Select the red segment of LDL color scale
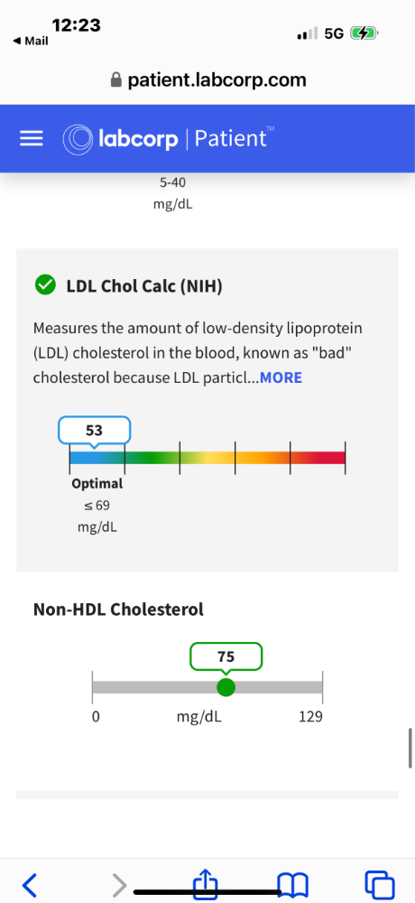The height and width of the screenshot is (903, 415). pos(318,457)
